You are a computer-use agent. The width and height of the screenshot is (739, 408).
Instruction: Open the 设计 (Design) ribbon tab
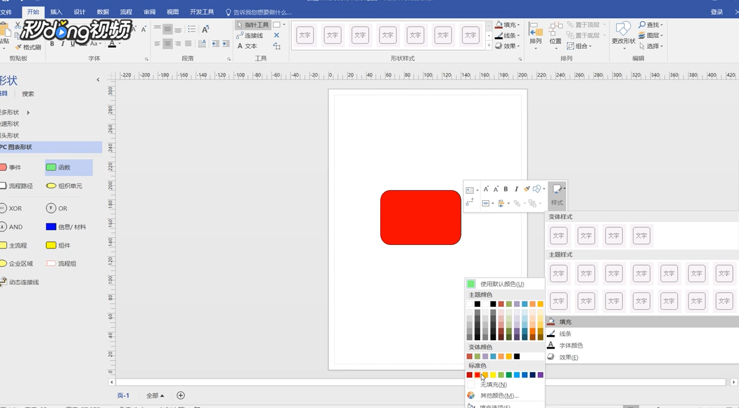click(80, 12)
